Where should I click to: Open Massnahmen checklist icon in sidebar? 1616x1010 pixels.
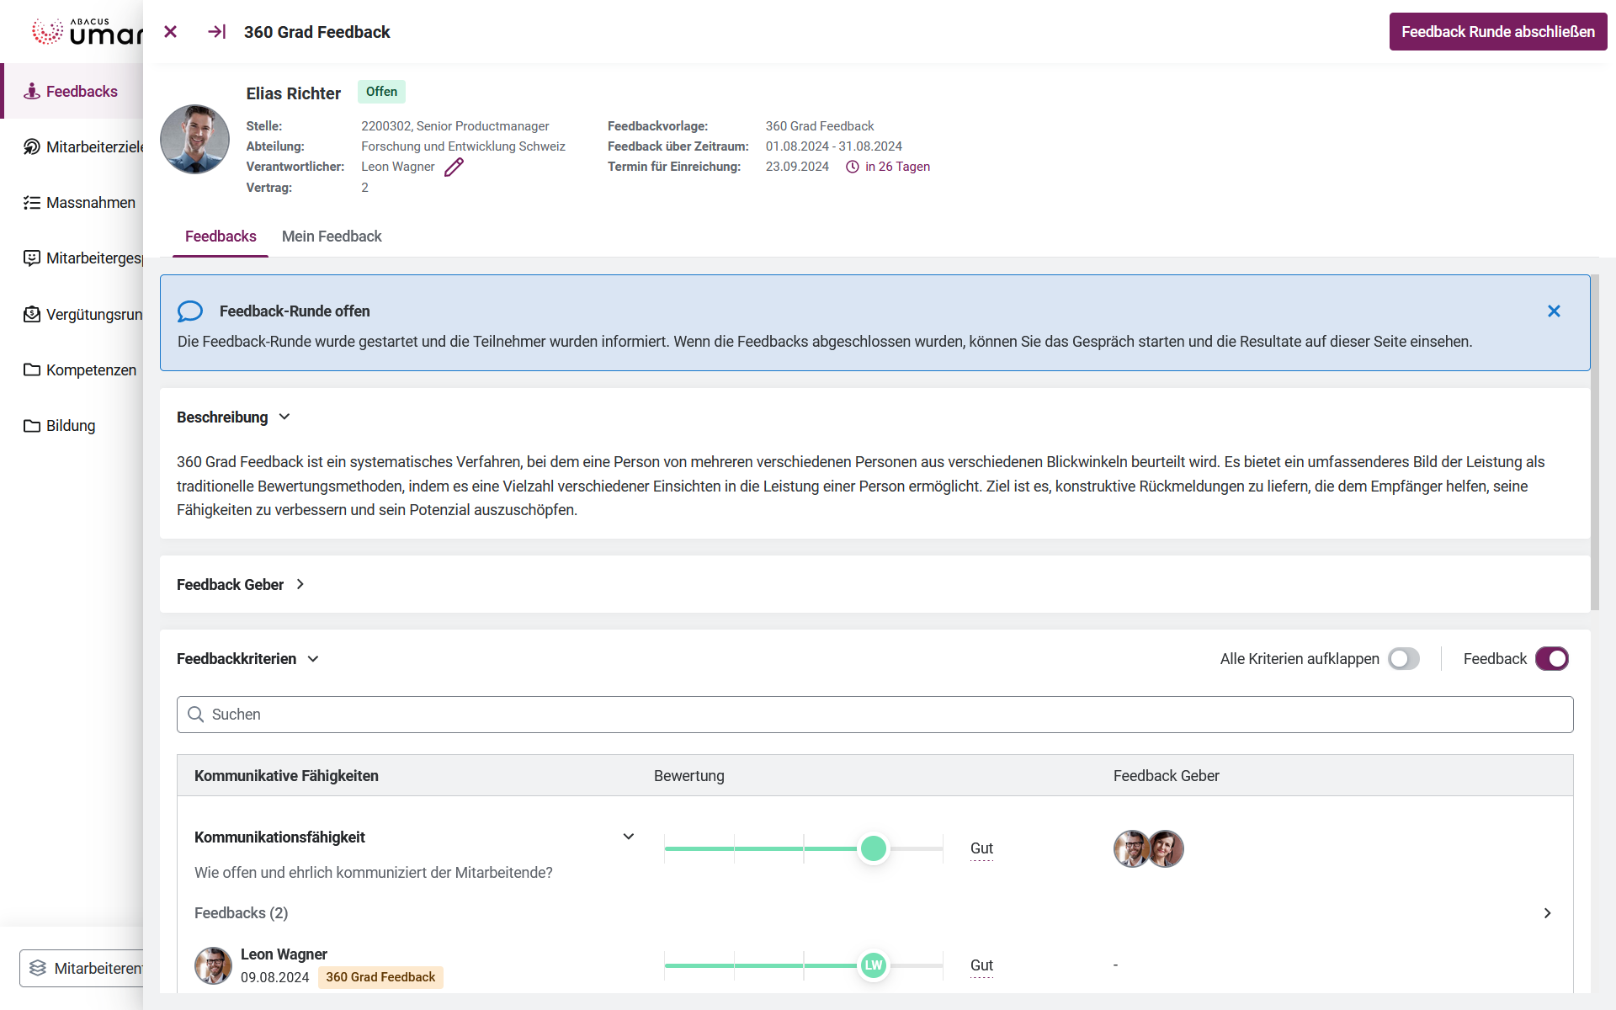pyautogui.click(x=32, y=203)
